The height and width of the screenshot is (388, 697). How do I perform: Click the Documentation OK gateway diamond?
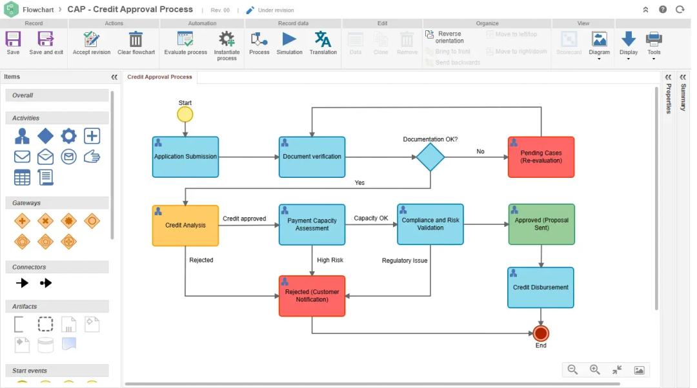pyautogui.click(x=430, y=157)
